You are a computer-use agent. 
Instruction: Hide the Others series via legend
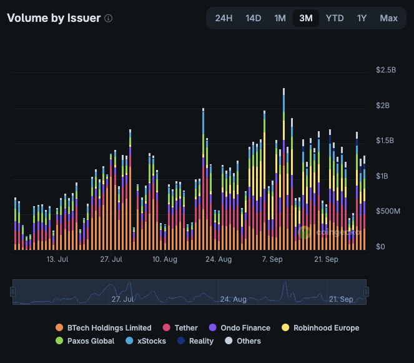pyautogui.click(x=243, y=341)
